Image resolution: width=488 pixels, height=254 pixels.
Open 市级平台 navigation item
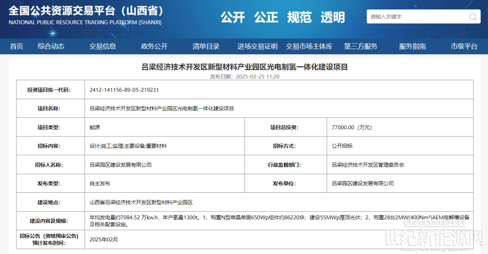point(464,46)
